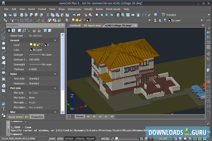Click the Save file icon
This screenshot has width=212, height=141.
(15, 15)
